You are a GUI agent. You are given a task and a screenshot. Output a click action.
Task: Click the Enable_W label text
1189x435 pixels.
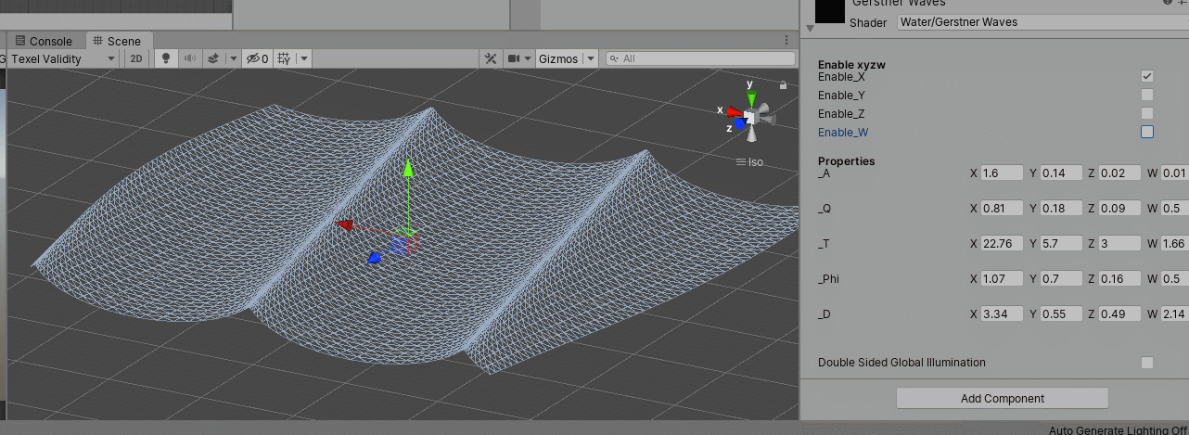click(x=843, y=132)
